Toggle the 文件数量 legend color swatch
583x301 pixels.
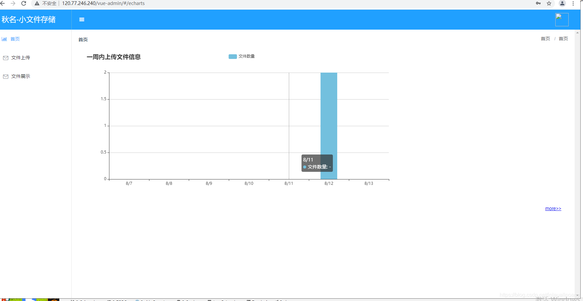[232, 57]
